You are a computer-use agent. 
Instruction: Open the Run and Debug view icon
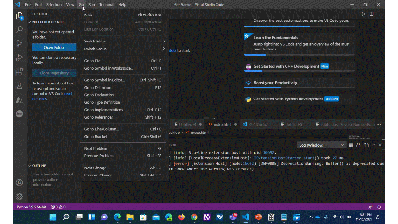coord(20,58)
